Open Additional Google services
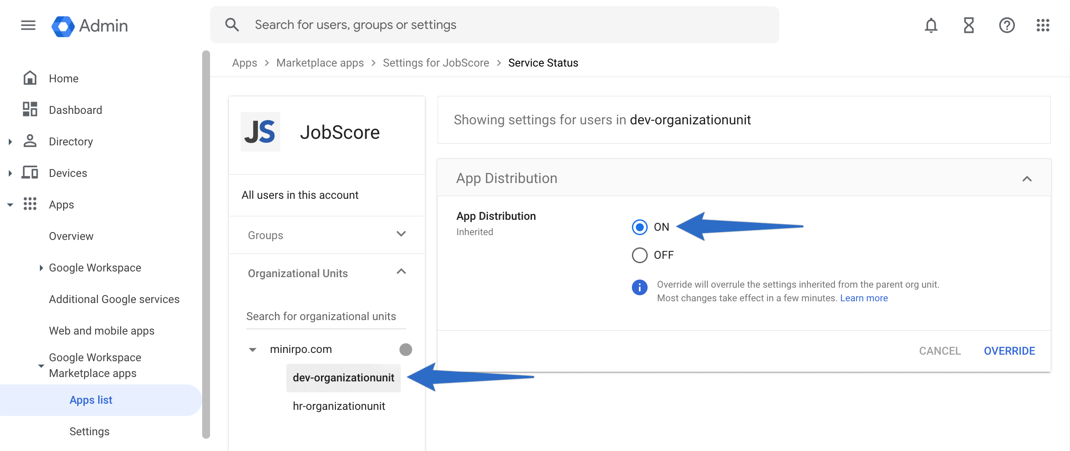Image resolution: width=1070 pixels, height=451 pixels. point(114,299)
